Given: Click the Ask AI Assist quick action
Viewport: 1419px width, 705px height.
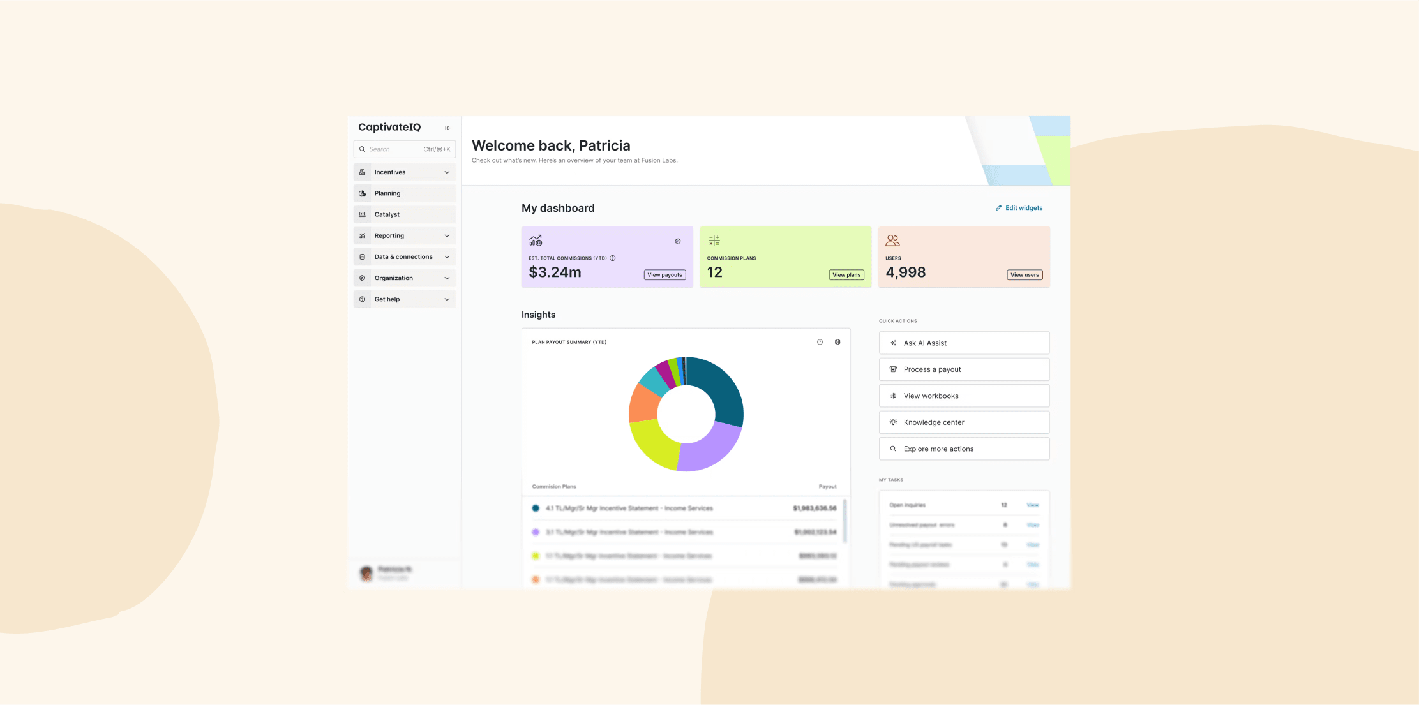Looking at the screenshot, I should coord(964,343).
